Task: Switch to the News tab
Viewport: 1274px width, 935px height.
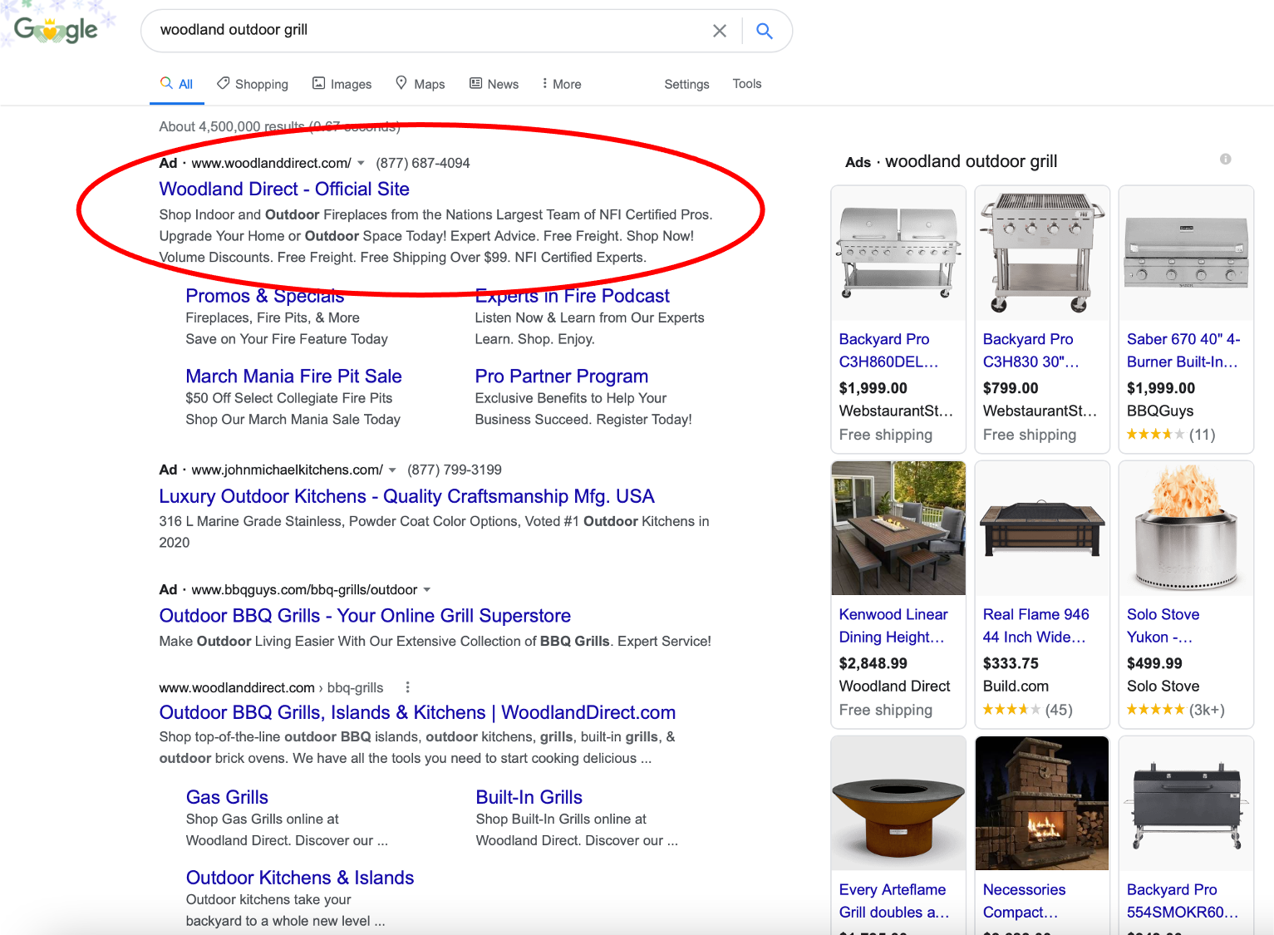Action: click(494, 84)
